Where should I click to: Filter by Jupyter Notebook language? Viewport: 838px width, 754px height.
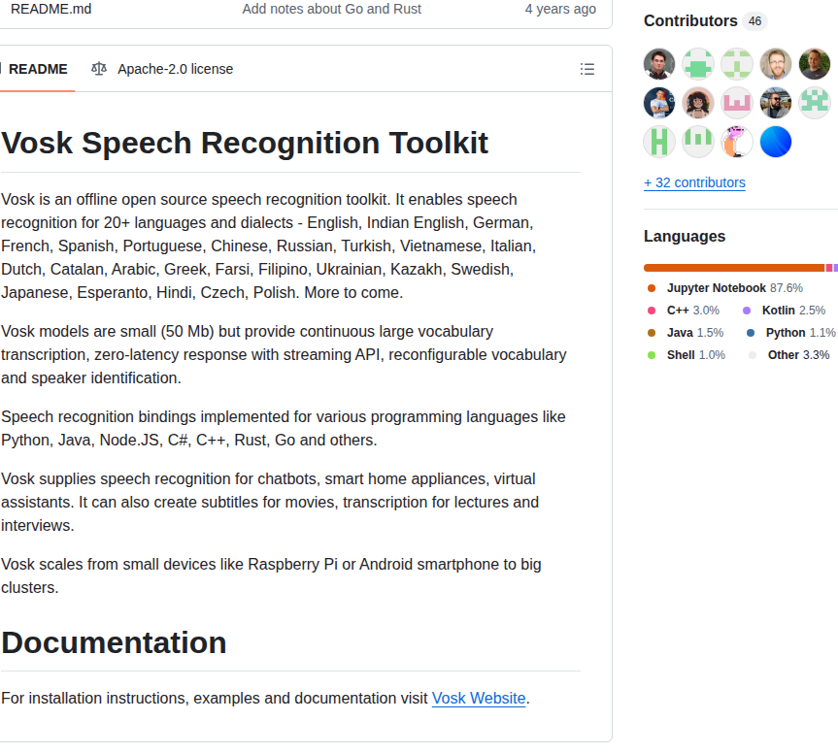[724, 288]
